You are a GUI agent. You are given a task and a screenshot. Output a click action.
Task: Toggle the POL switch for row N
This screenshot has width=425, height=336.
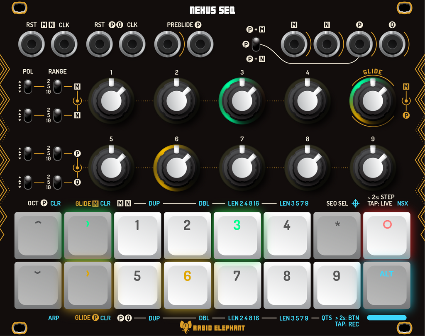click(x=28, y=115)
